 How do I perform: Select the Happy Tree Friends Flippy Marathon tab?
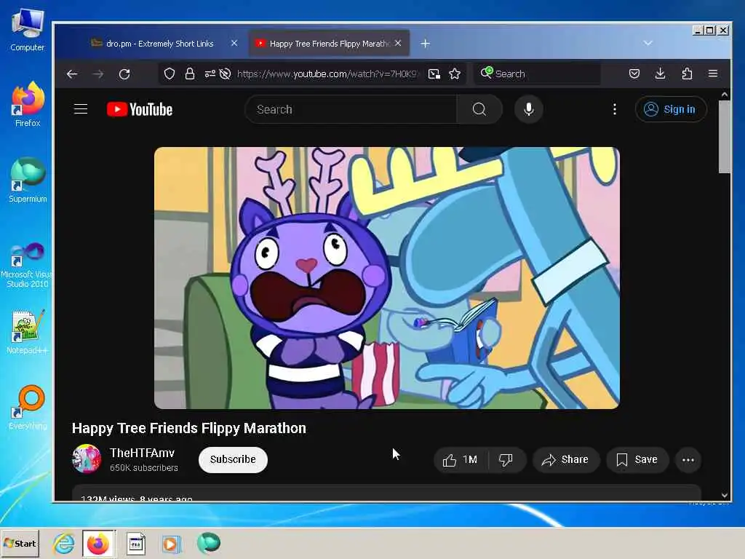[x=329, y=44]
